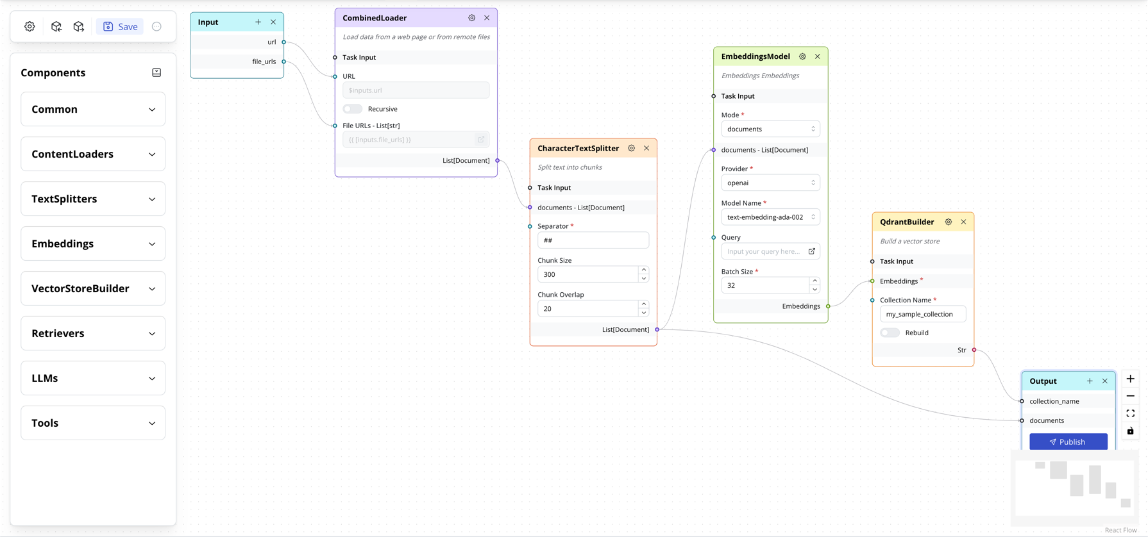Decrease Chunk Size value

tap(643, 278)
